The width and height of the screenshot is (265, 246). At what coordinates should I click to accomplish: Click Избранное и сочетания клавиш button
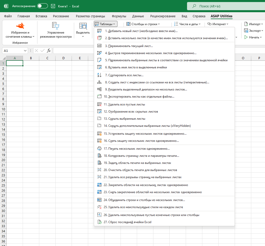[x=20, y=30]
